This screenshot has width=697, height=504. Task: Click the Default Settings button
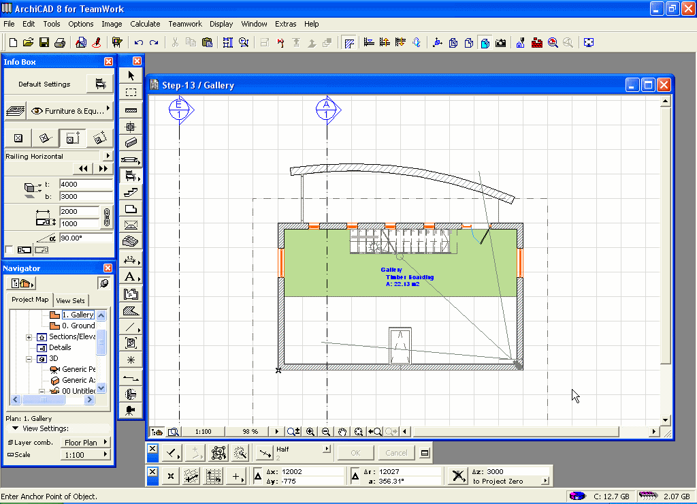pyautogui.click(x=44, y=84)
